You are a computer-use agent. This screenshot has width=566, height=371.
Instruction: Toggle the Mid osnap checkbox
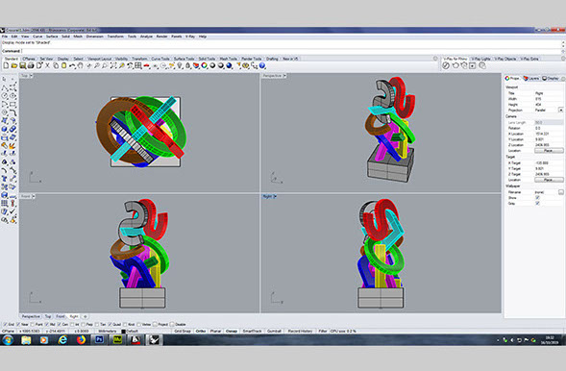tap(46, 325)
